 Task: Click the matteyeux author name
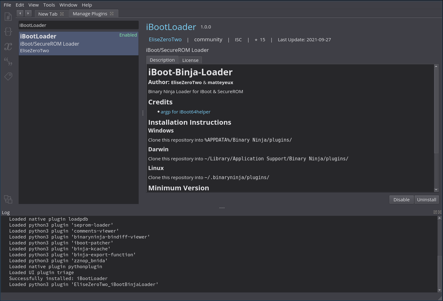(x=220, y=83)
